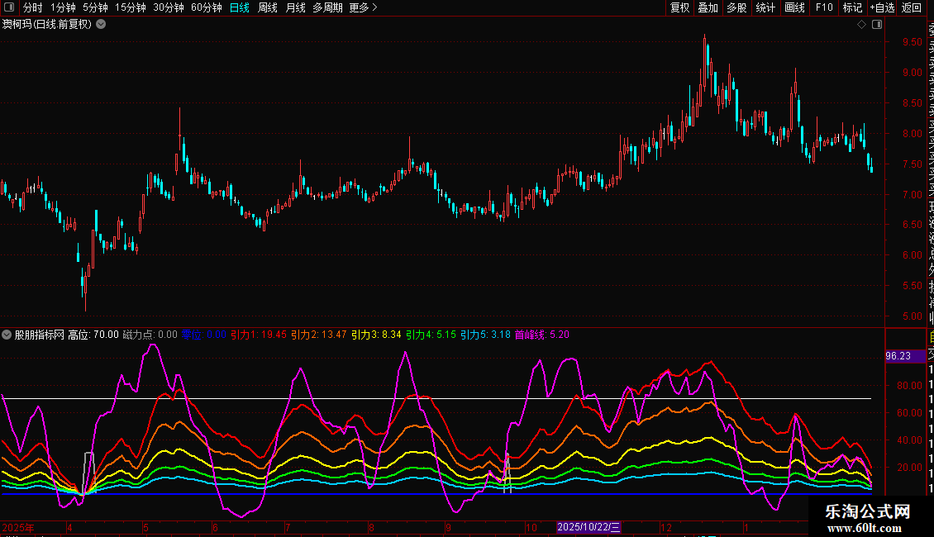Click the 高位: 70.00 value
This screenshot has width=934, height=537.
point(93,335)
